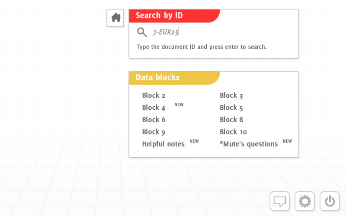This screenshot has width=346, height=216.
Task: Click the NEW badge beside Mute's questions
Action: 287,141
